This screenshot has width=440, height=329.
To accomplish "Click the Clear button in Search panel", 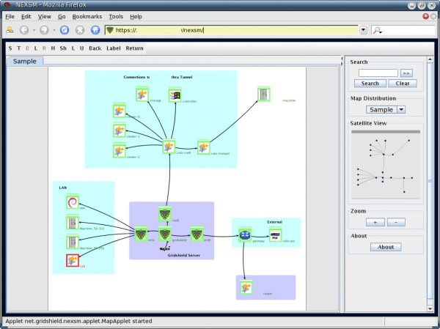I will 402,84.
